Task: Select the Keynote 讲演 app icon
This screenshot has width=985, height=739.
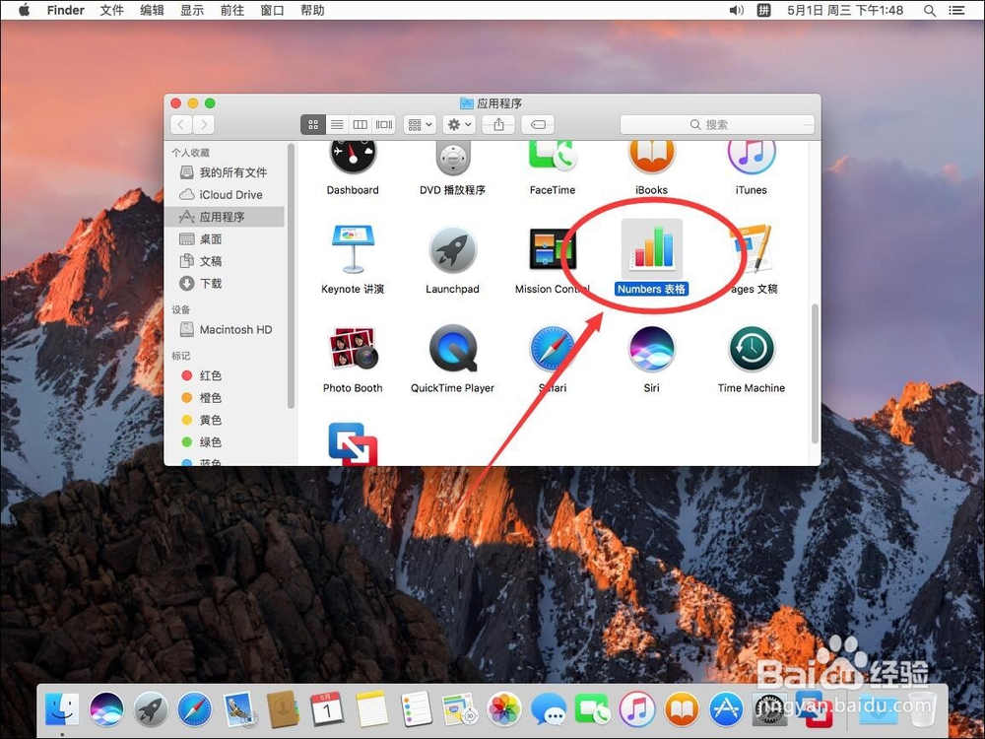Action: pos(353,248)
